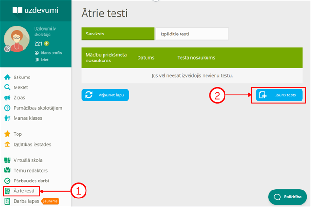
Task: Open Tēmu redaktors
Action: (x=31, y=170)
